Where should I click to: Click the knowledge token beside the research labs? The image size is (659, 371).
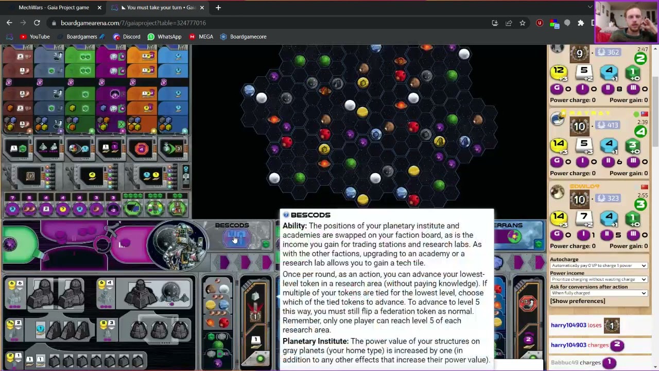[40, 329]
